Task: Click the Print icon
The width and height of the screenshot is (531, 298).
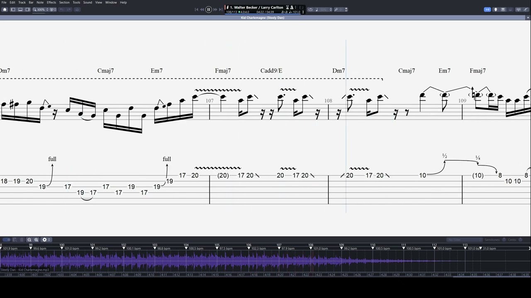Action: coord(77,10)
